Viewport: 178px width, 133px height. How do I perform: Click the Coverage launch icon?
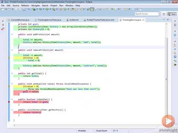click(34, 9)
